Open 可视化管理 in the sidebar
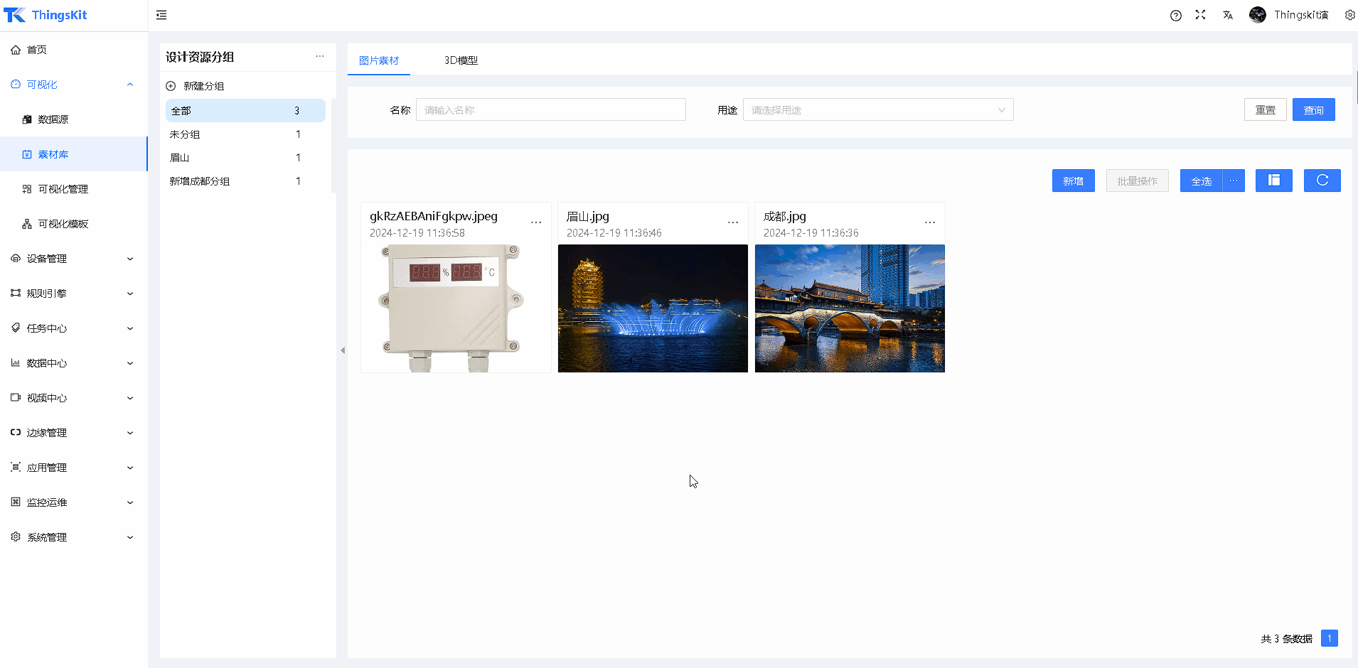Viewport: 1358px width, 668px height. tap(63, 189)
